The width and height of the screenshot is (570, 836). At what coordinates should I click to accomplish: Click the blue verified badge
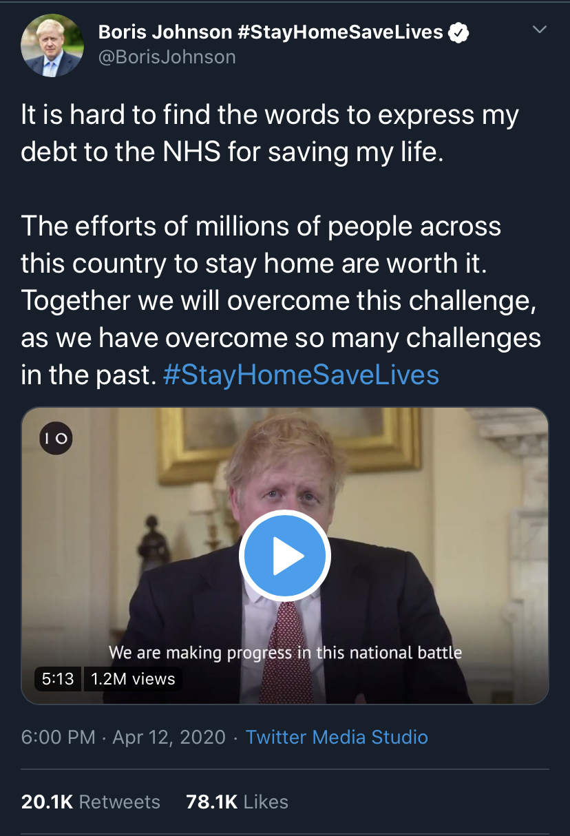click(459, 32)
